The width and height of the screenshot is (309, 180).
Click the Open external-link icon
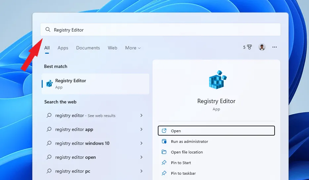(164, 131)
